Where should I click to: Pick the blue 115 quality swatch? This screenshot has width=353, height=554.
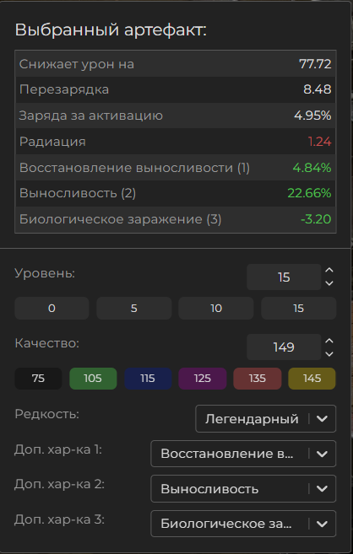click(148, 379)
